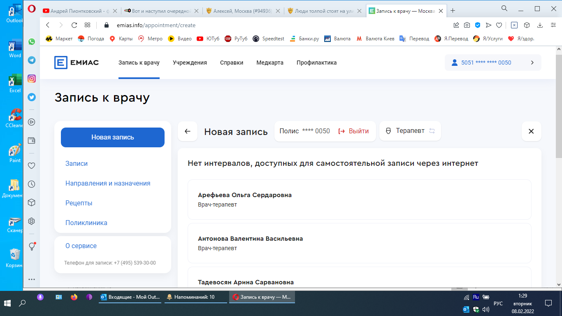Click the Новая запись blue button

point(113,137)
